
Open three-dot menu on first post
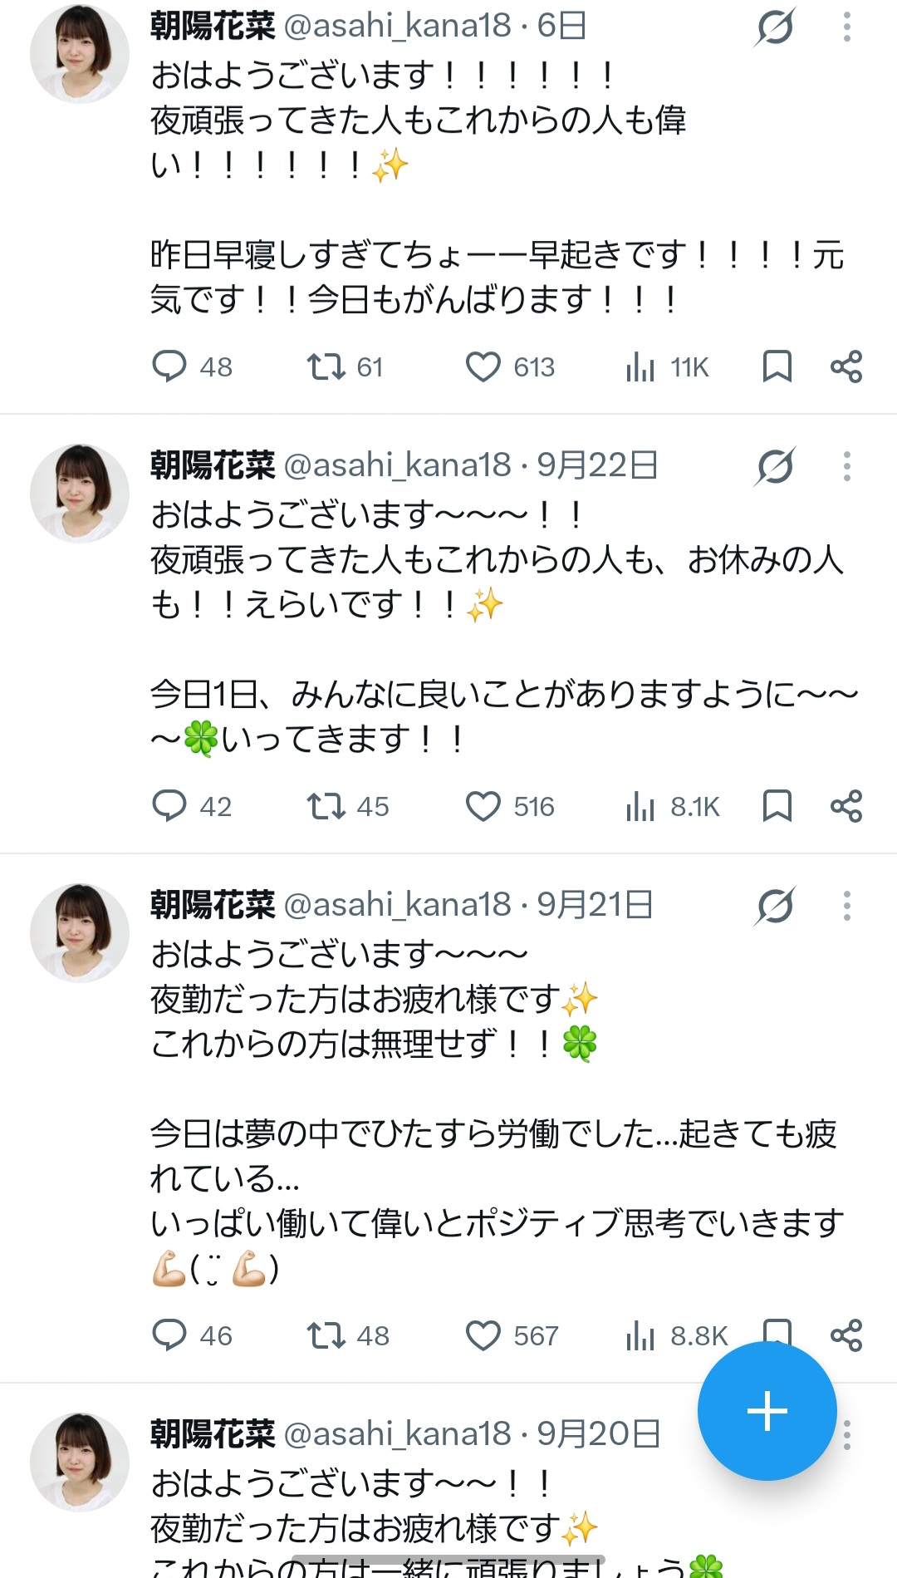[x=846, y=27]
